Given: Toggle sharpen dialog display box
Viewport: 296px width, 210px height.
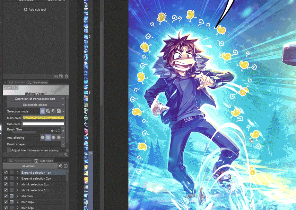Looking at the screenshot, I should (x=11, y=196).
